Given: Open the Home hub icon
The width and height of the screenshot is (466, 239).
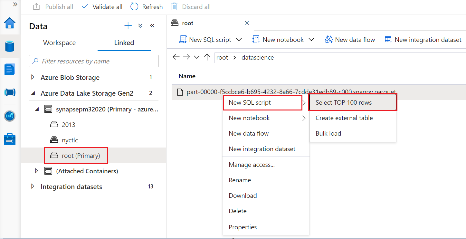Looking at the screenshot, I should point(10,23).
